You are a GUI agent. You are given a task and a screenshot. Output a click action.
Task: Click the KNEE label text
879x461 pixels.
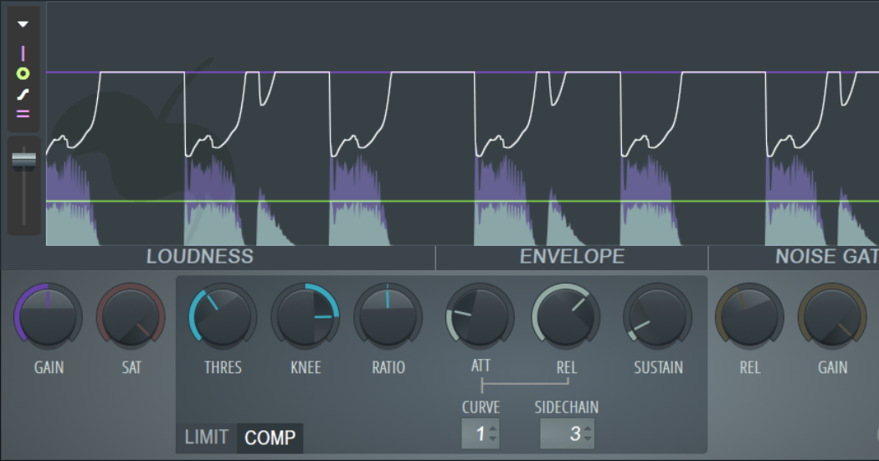[x=306, y=367]
